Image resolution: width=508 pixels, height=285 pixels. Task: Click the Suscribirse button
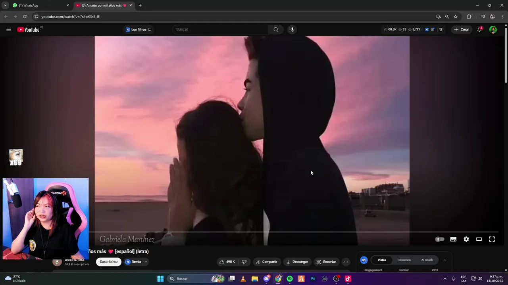[x=108, y=262]
